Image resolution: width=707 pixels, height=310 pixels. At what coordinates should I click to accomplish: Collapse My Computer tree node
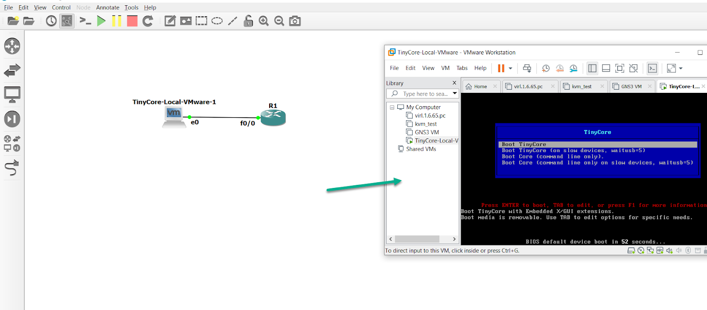tap(392, 107)
